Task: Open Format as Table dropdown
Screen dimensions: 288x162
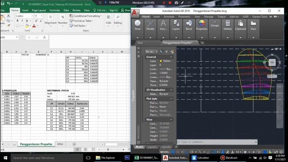Action: pyautogui.click(x=81, y=21)
